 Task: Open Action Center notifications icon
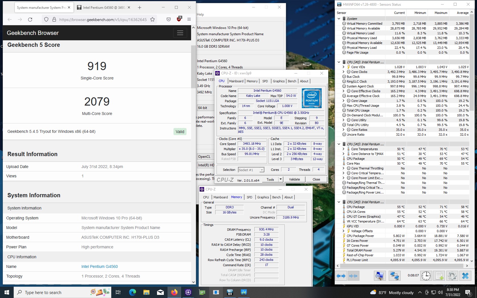tap(468, 292)
